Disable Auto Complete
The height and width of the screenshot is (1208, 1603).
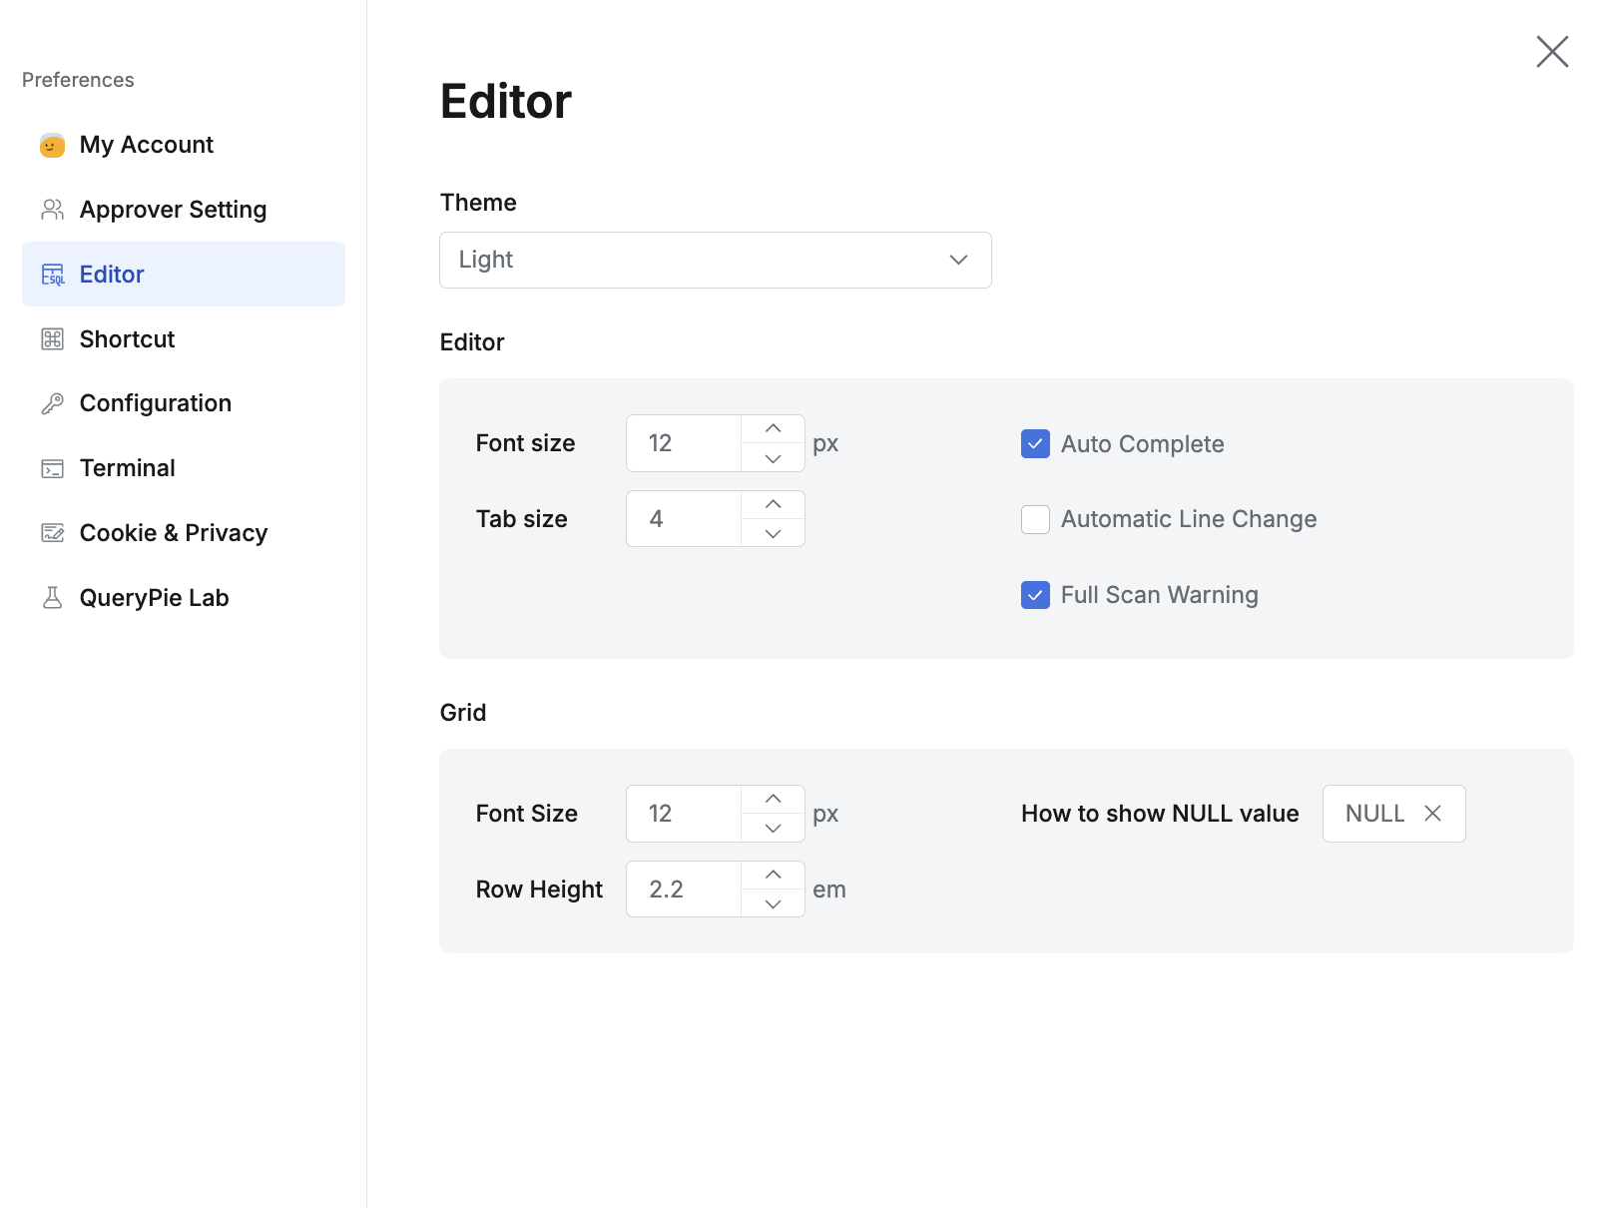[x=1034, y=443]
